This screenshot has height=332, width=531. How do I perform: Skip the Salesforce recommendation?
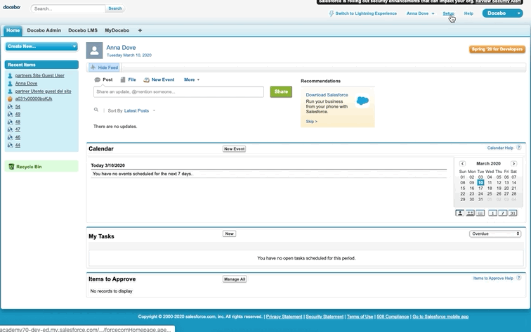(312, 122)
